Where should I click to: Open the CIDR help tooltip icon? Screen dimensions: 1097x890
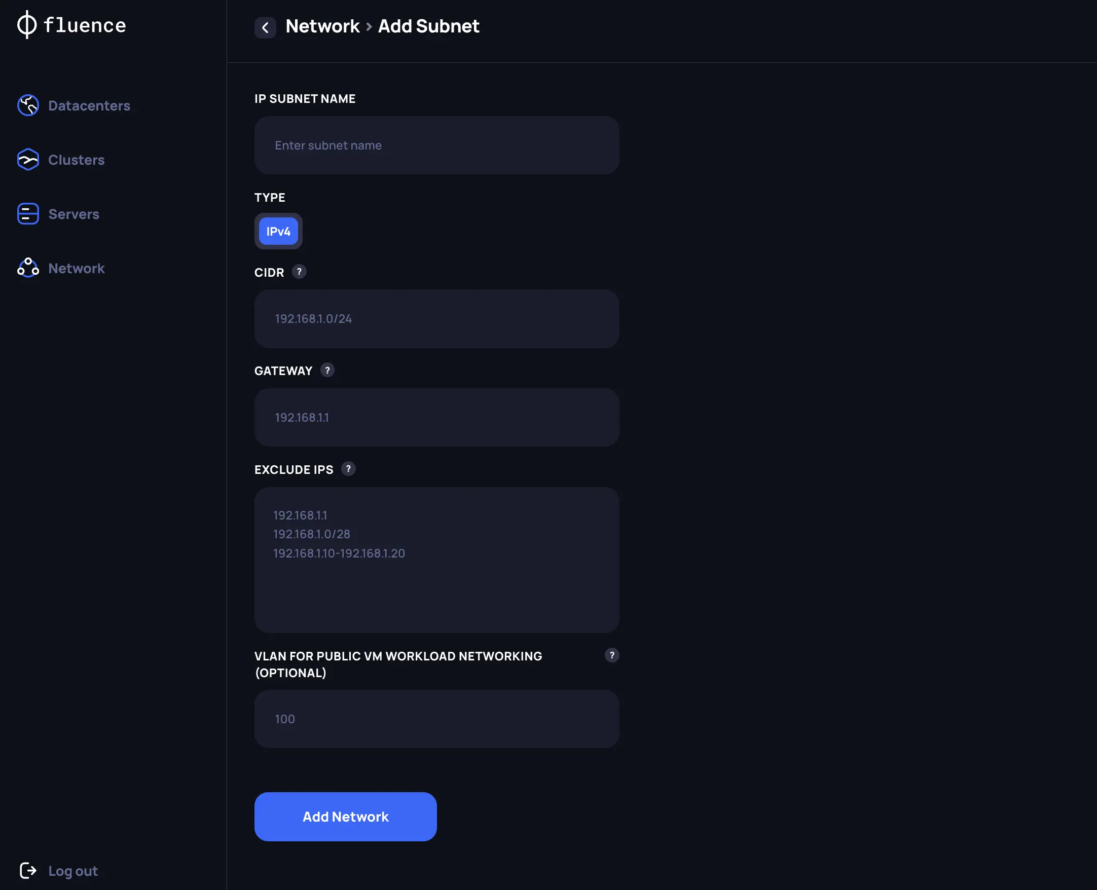tap(299, 272)
